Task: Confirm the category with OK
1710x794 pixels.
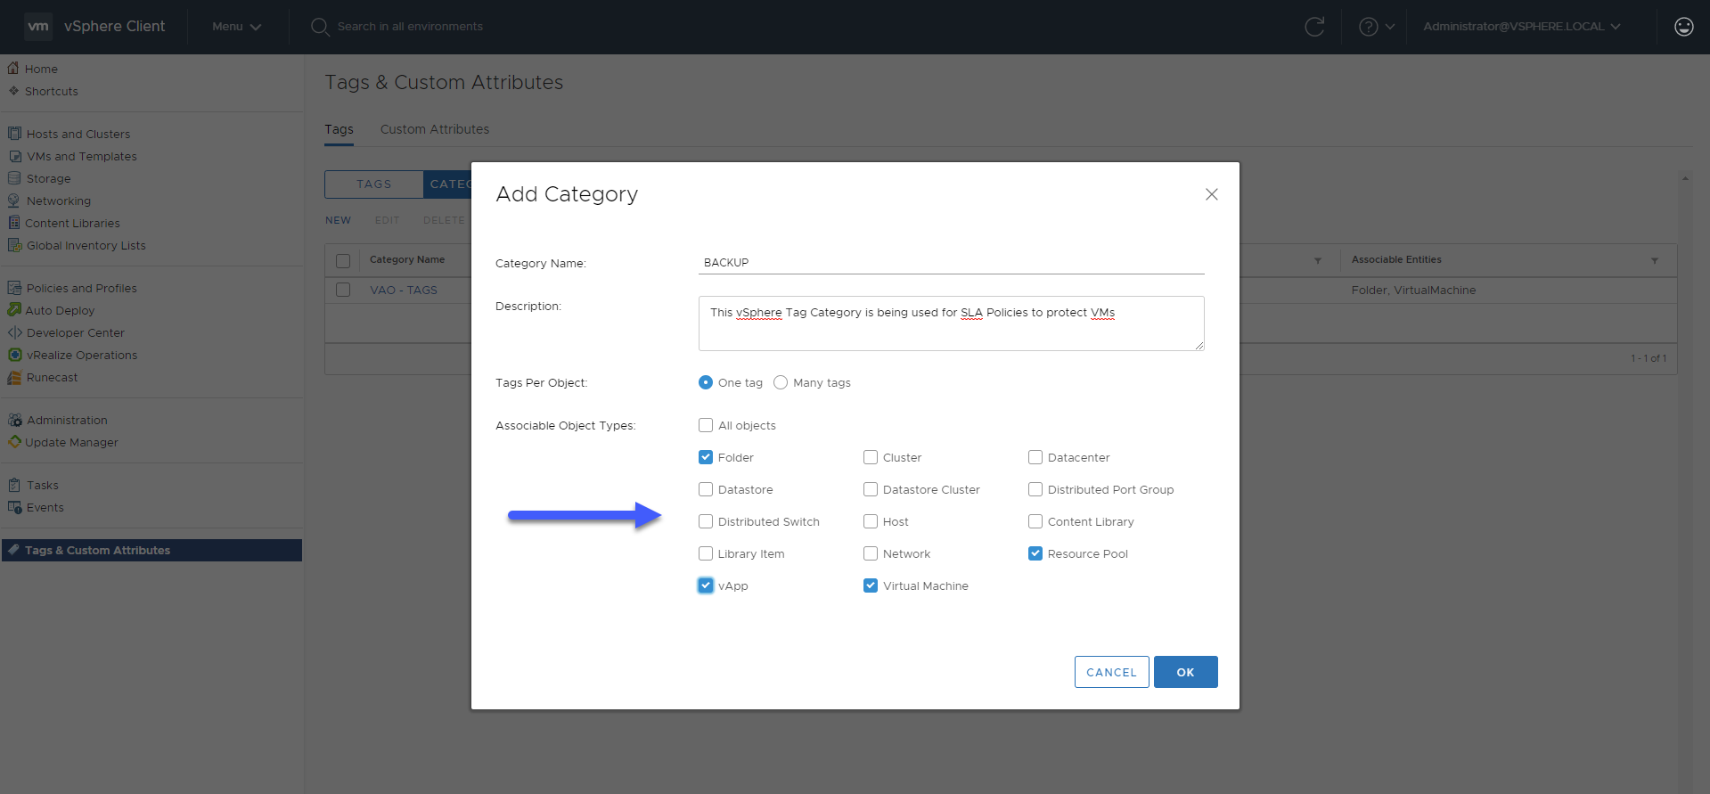Action: pyautogui.click(x=1185, y=672)
